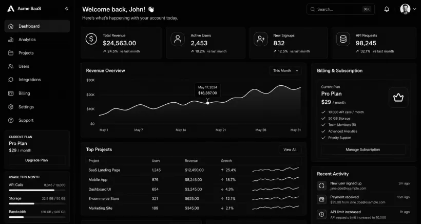Open the Settings sidebar link
The height and width of the screenshot is (224, 421).
(x=37, y=107)
